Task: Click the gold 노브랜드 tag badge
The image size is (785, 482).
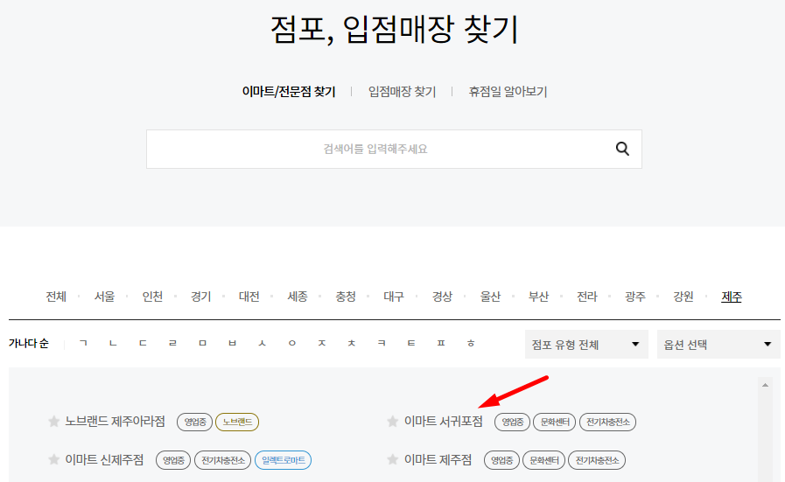Action: pyautogui.click(x=237, y=422)
